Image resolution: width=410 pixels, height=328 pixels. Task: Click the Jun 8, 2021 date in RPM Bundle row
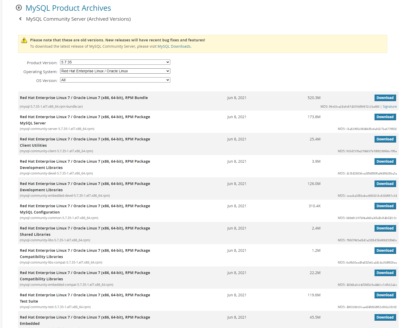(x=237, y=98)
